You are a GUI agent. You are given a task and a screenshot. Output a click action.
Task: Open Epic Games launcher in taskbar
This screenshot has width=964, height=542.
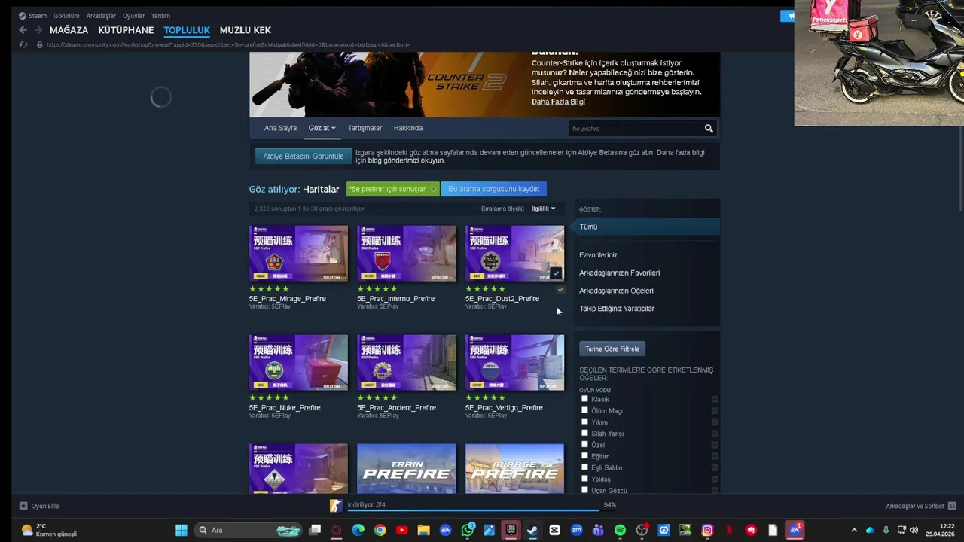pyautogui.click(x=511, y=530)
